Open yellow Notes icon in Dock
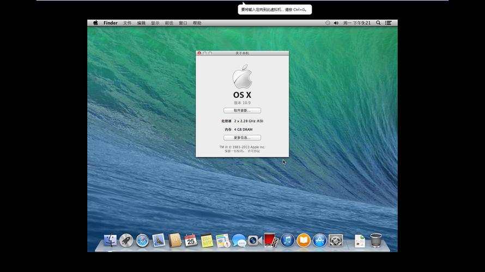Image resolution: width=485 pixels, height=272 pixels. coord(207,240)
